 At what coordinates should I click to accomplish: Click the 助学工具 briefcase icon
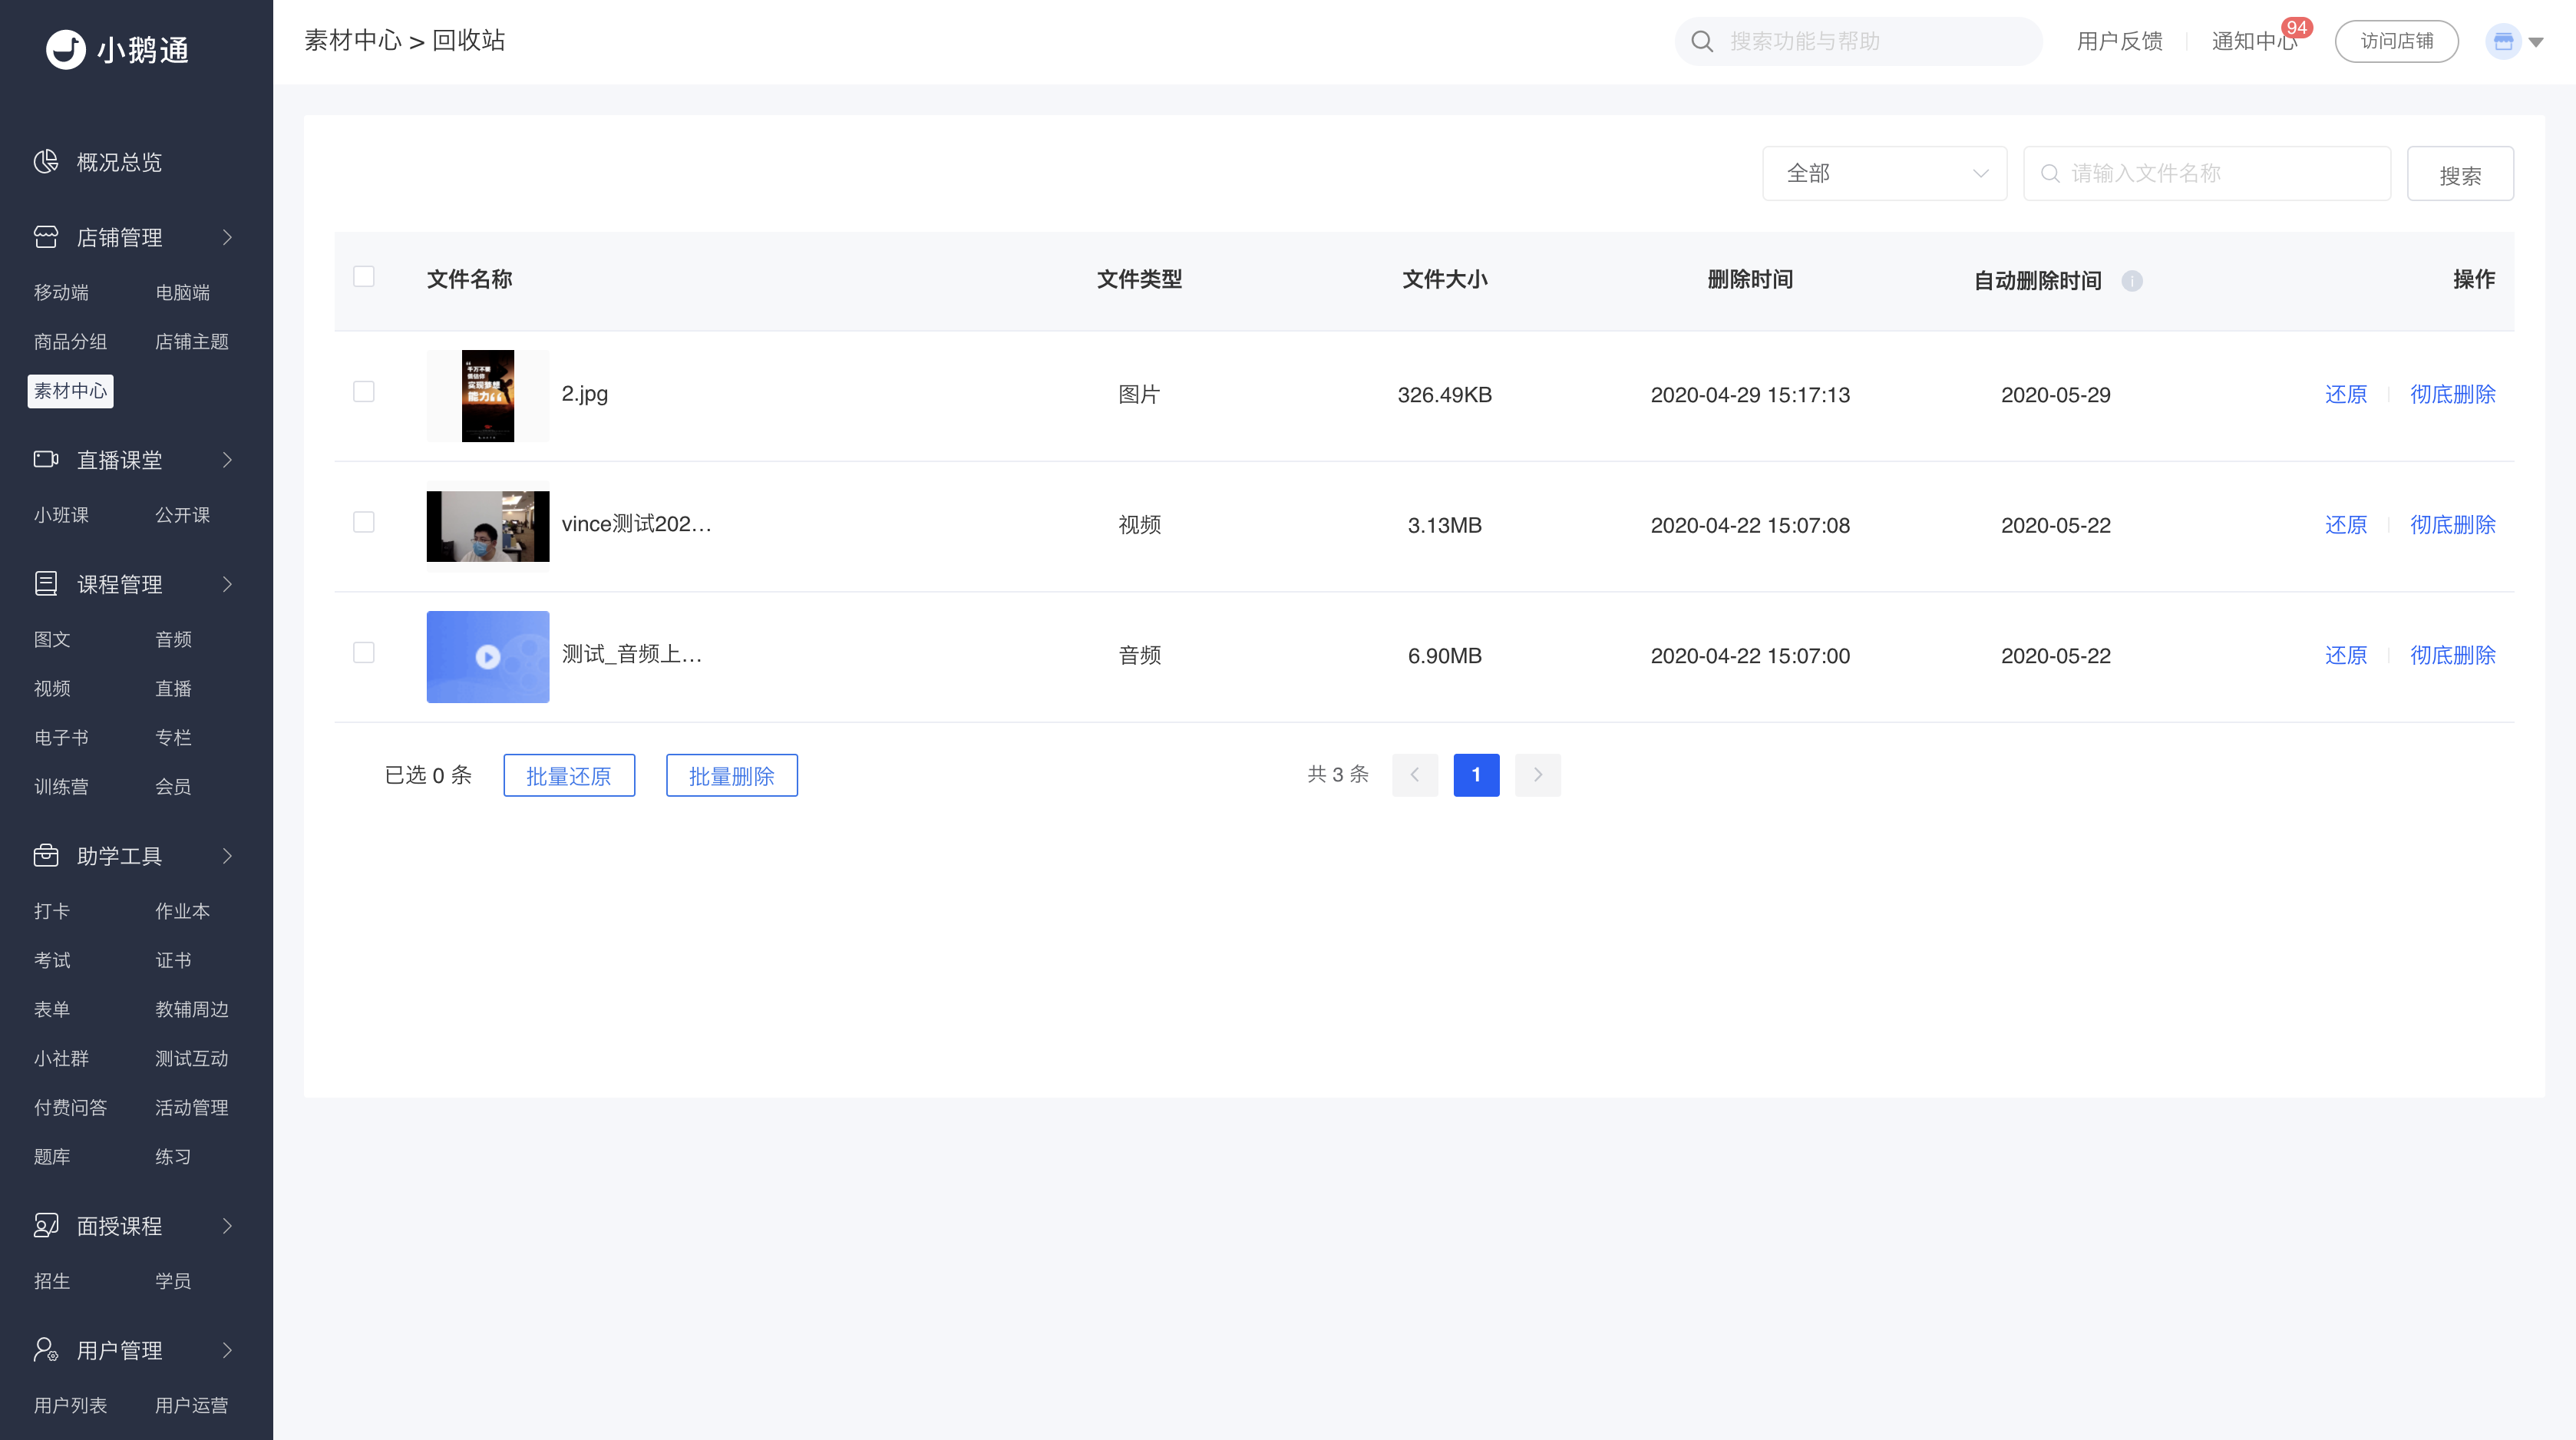[46, 856]
